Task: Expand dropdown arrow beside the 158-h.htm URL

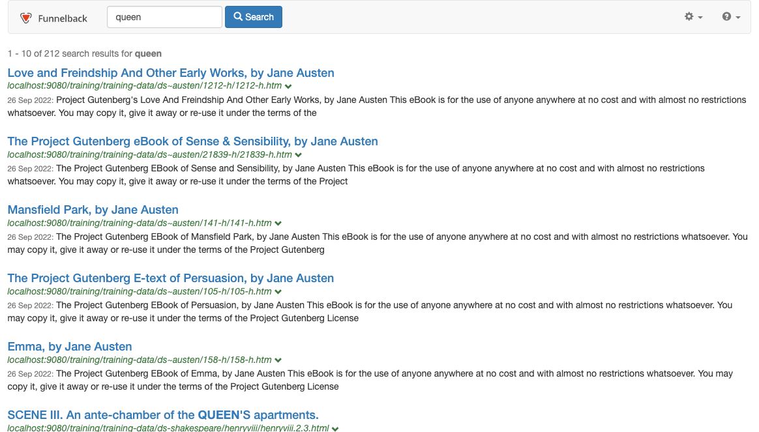Action: click(x=278, y=360)
